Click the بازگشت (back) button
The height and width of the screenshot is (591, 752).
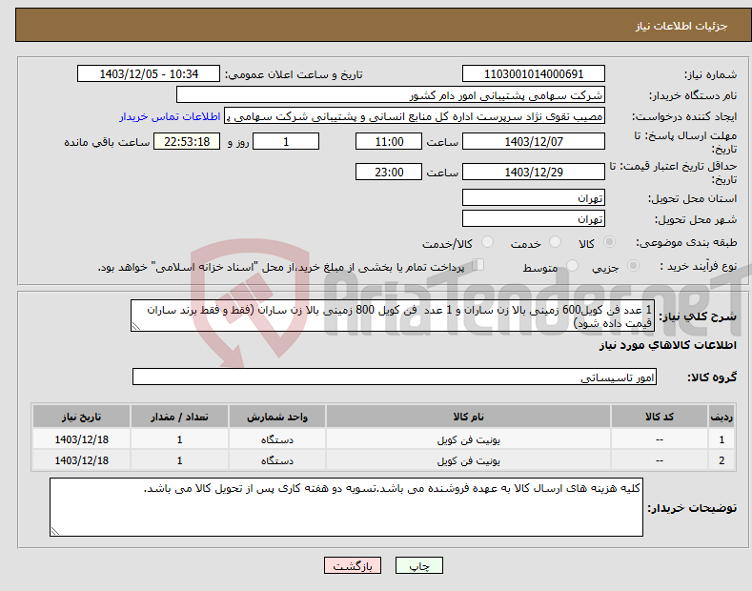tap(353, 565)
